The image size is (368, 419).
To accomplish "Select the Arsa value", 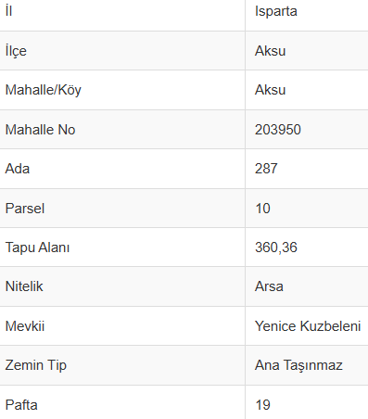I will [x=269, y=286].
